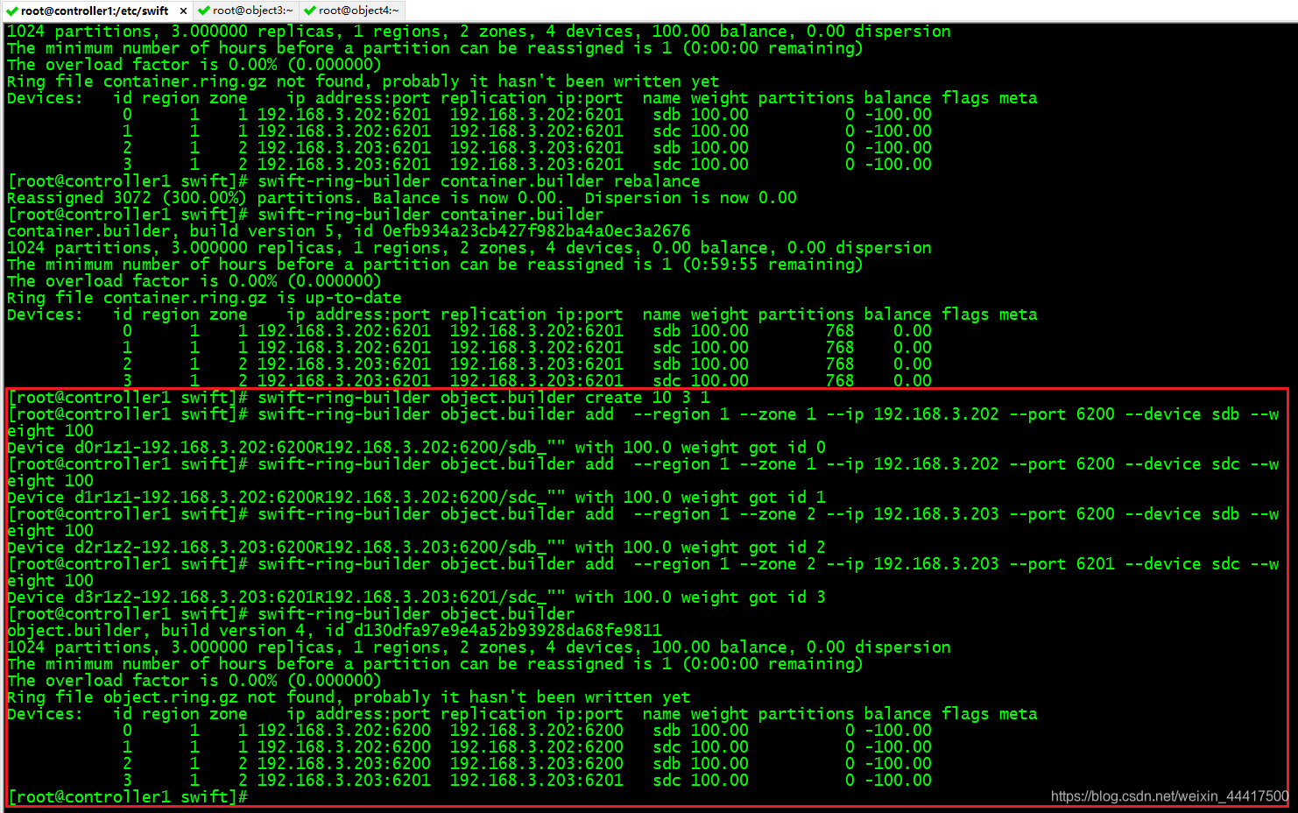The image size is (1298, 813).
Task: Click the 'Reassigned 3072 (300.00%) partitions' line
Action: pyautogui.click(x=401, y=198)
